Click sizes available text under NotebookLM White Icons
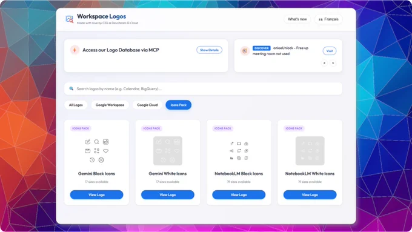 pyautogui.click(x=310, y=182)
